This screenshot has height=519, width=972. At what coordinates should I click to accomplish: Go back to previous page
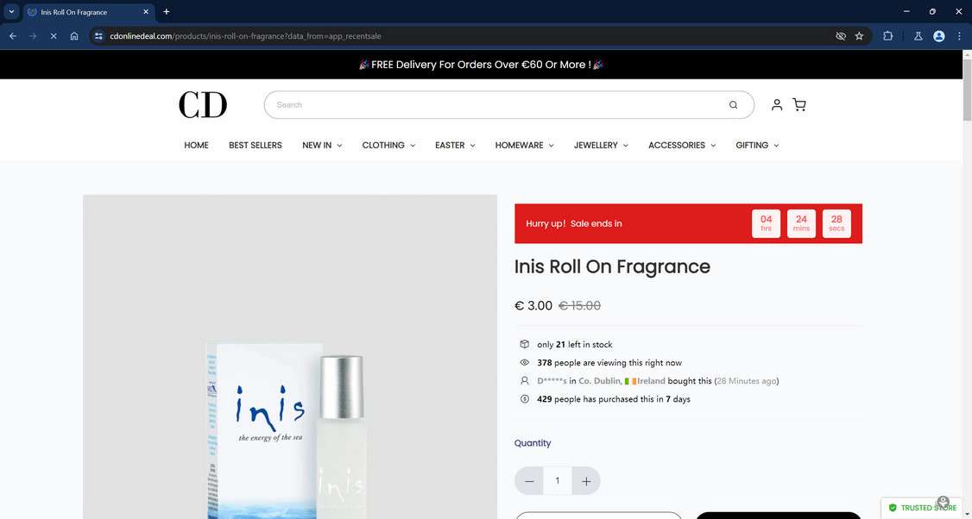(x=13, y=36)
